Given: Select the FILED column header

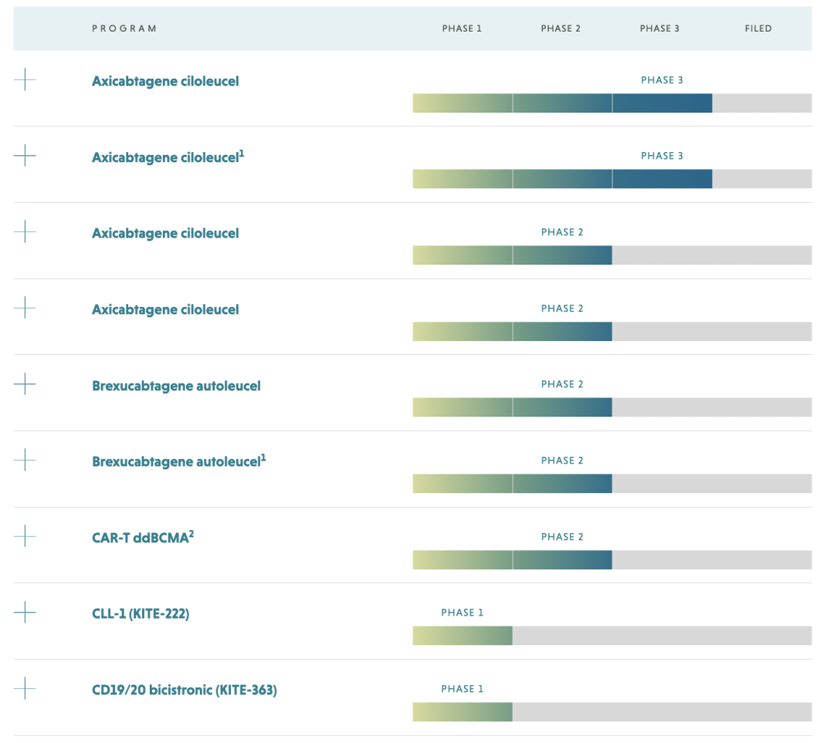Looking at the screenshot, I should [x=758, y=29].
